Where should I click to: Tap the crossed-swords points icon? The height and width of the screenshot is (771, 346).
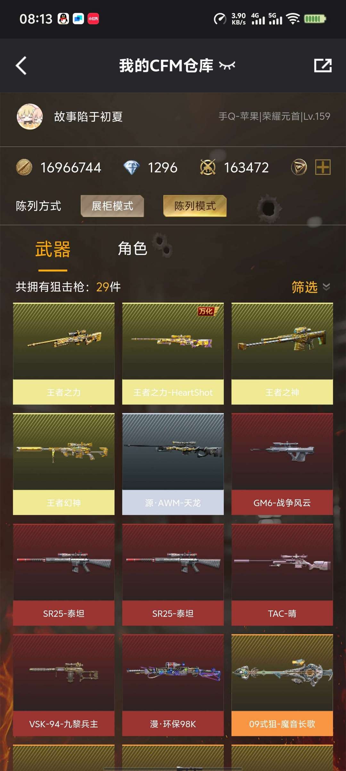click(208, 167)
